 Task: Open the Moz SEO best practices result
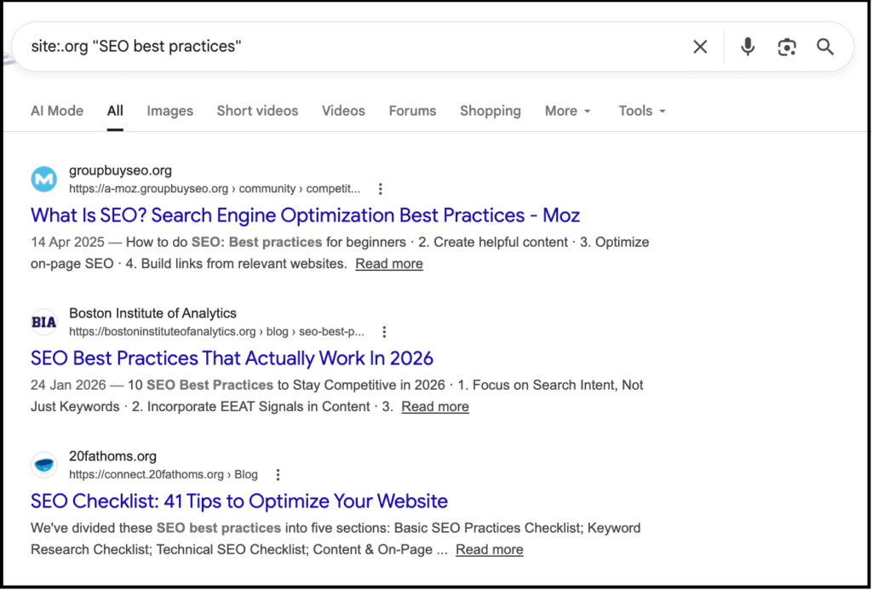point(305,215)
